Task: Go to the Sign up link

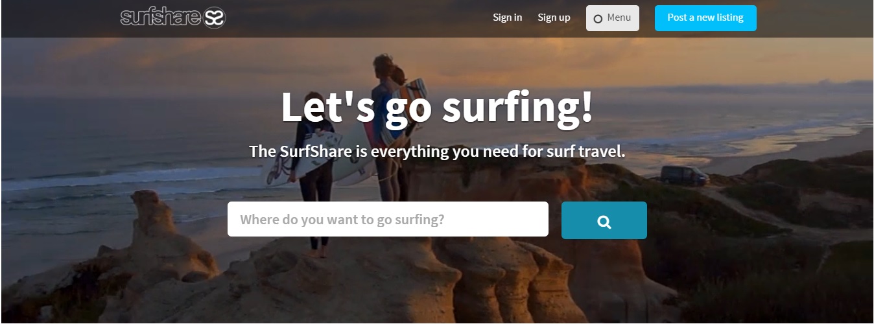Action: [554, 17]
